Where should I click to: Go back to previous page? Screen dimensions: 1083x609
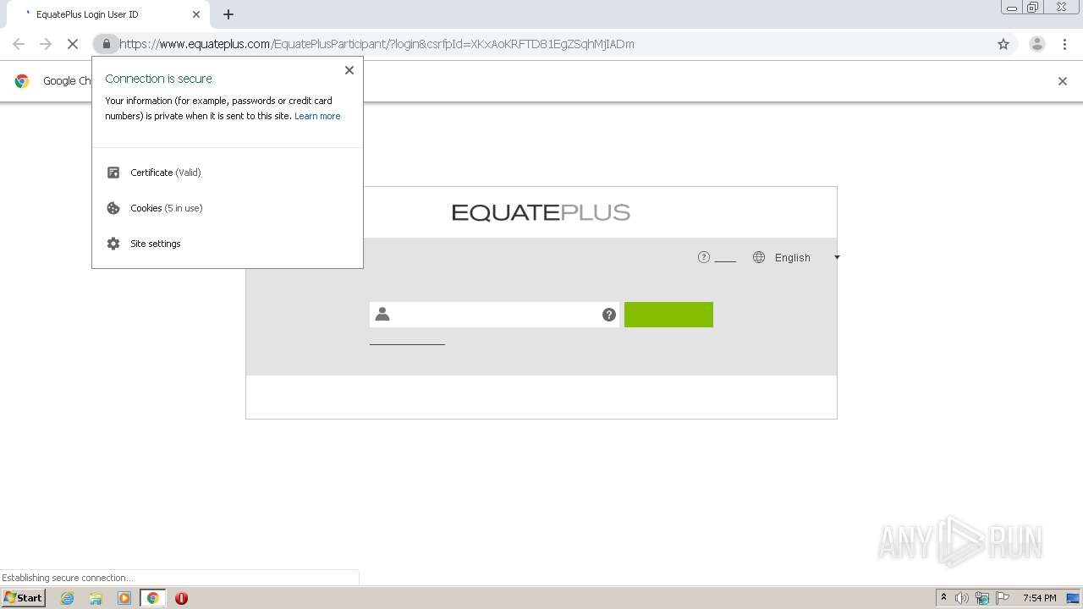point(19,44)
